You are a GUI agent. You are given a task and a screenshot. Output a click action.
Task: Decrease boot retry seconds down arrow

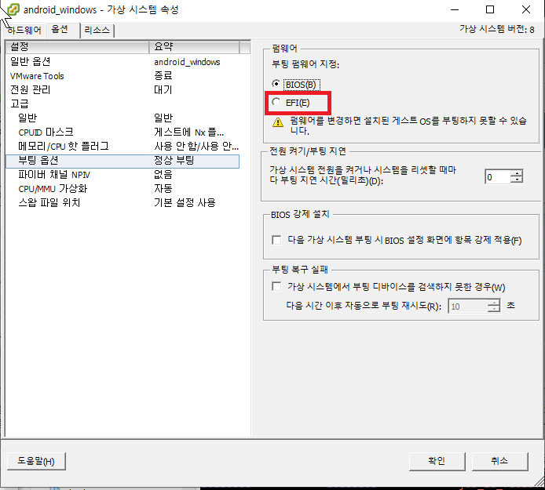tap(493, 309)
